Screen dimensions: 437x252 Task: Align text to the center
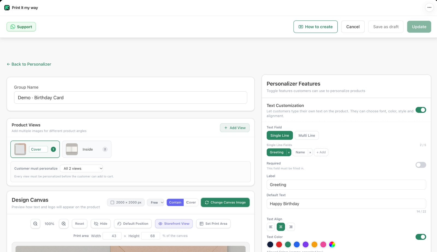281,227
